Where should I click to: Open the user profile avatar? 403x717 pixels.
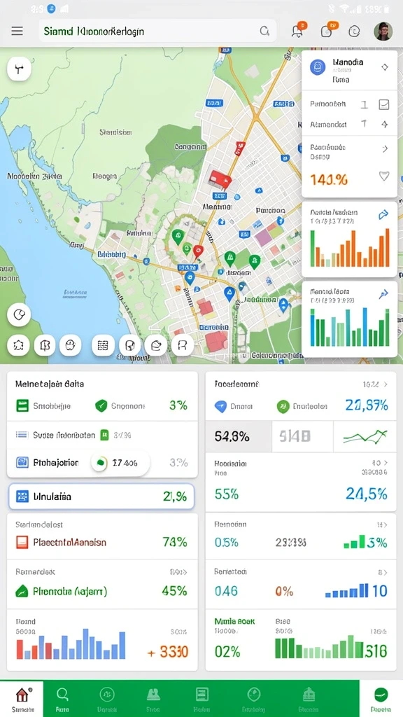tap(383, 31)
